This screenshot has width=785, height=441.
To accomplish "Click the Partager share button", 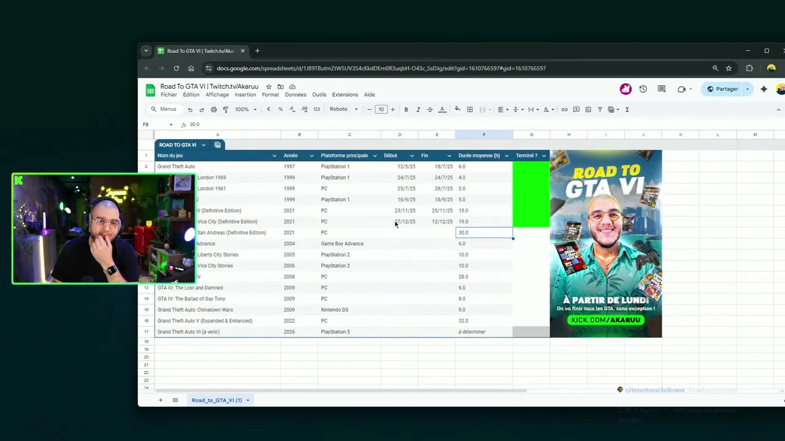I will pos(722,89).
